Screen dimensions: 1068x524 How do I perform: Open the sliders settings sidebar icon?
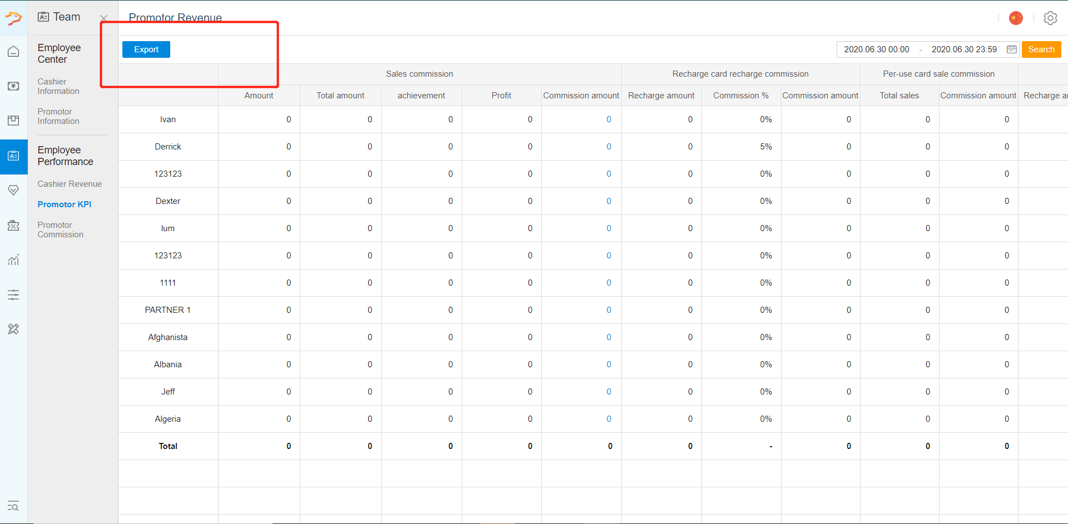[13, 295]
